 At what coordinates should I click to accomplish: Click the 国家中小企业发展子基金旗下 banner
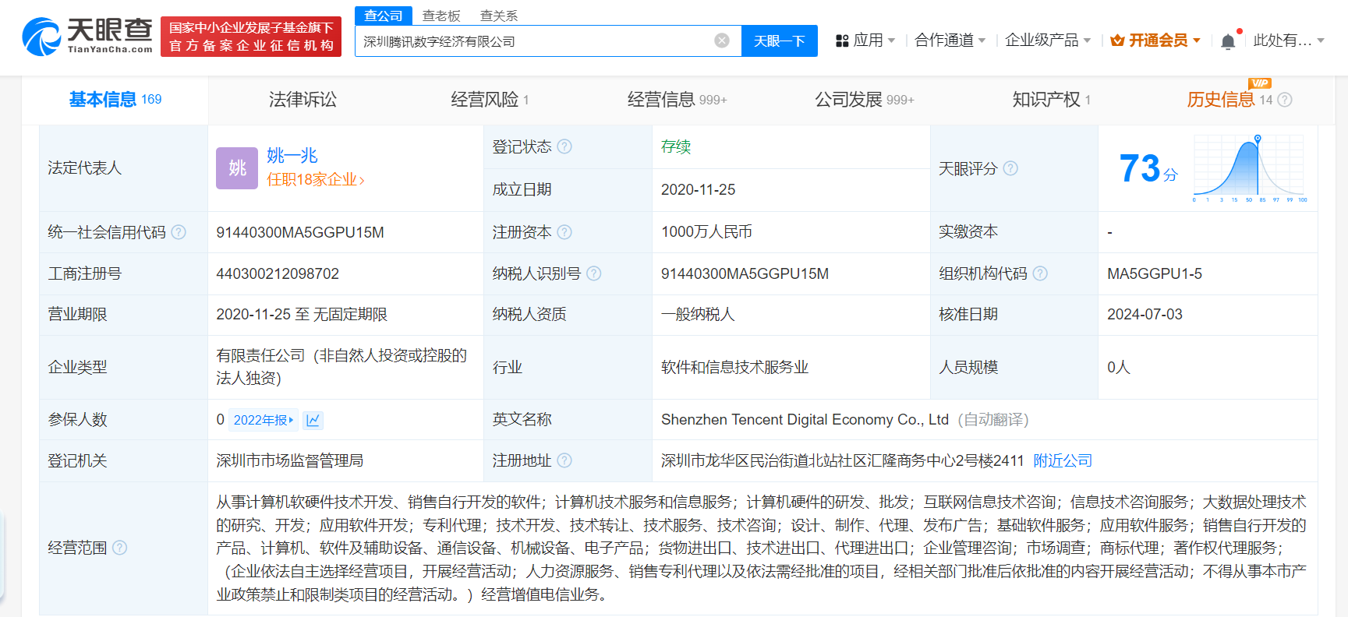251,37
